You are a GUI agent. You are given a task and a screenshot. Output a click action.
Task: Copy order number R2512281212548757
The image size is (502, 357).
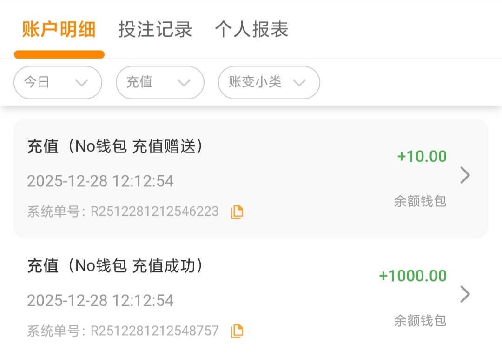point(237,331)
